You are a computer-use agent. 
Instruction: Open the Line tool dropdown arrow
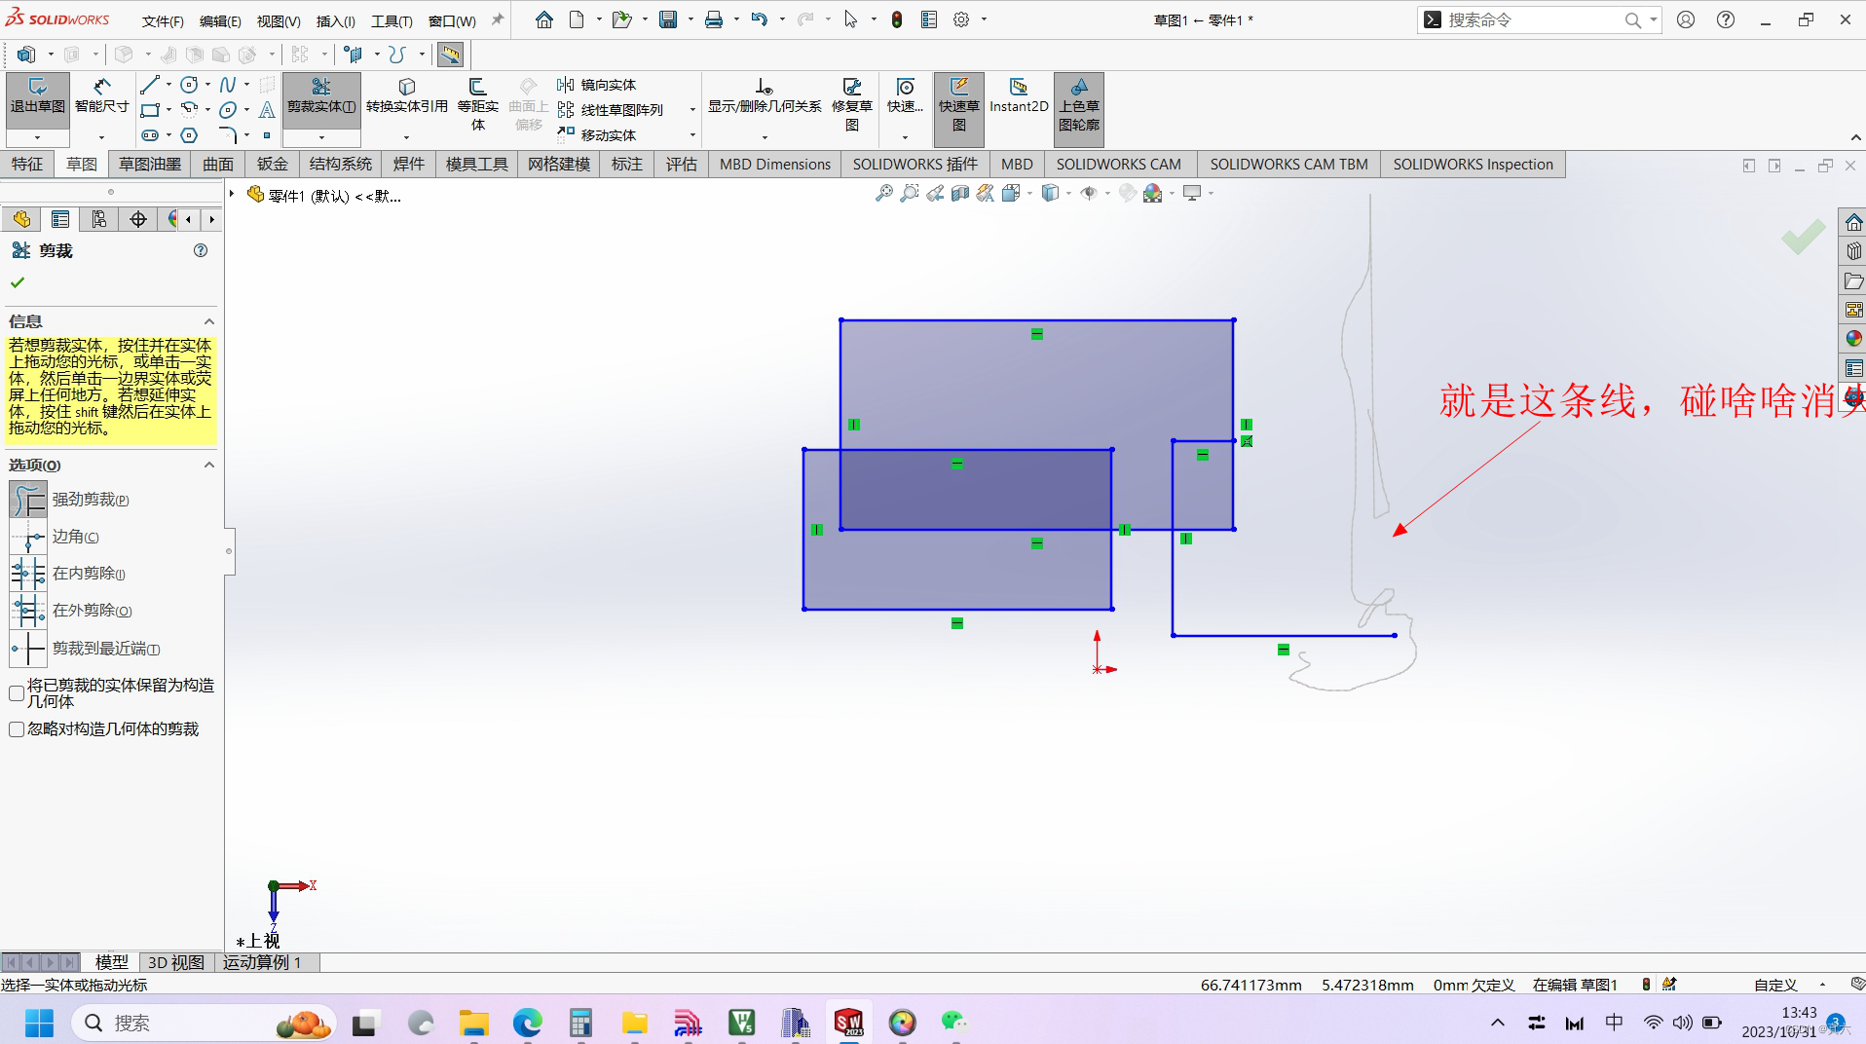(x=168, y=85)
